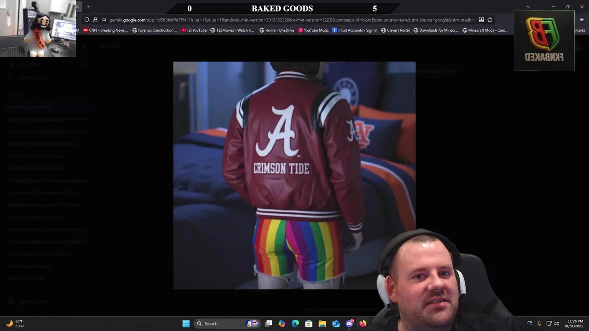Open Downloads for Minecr... bookmark
589x331 pixels.
(x=436, y=30)
